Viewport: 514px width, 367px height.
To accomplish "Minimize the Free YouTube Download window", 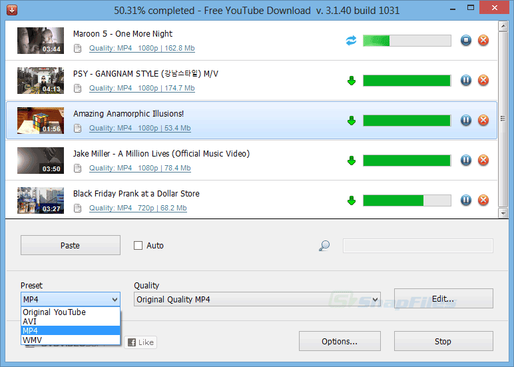I will point(453,9).
